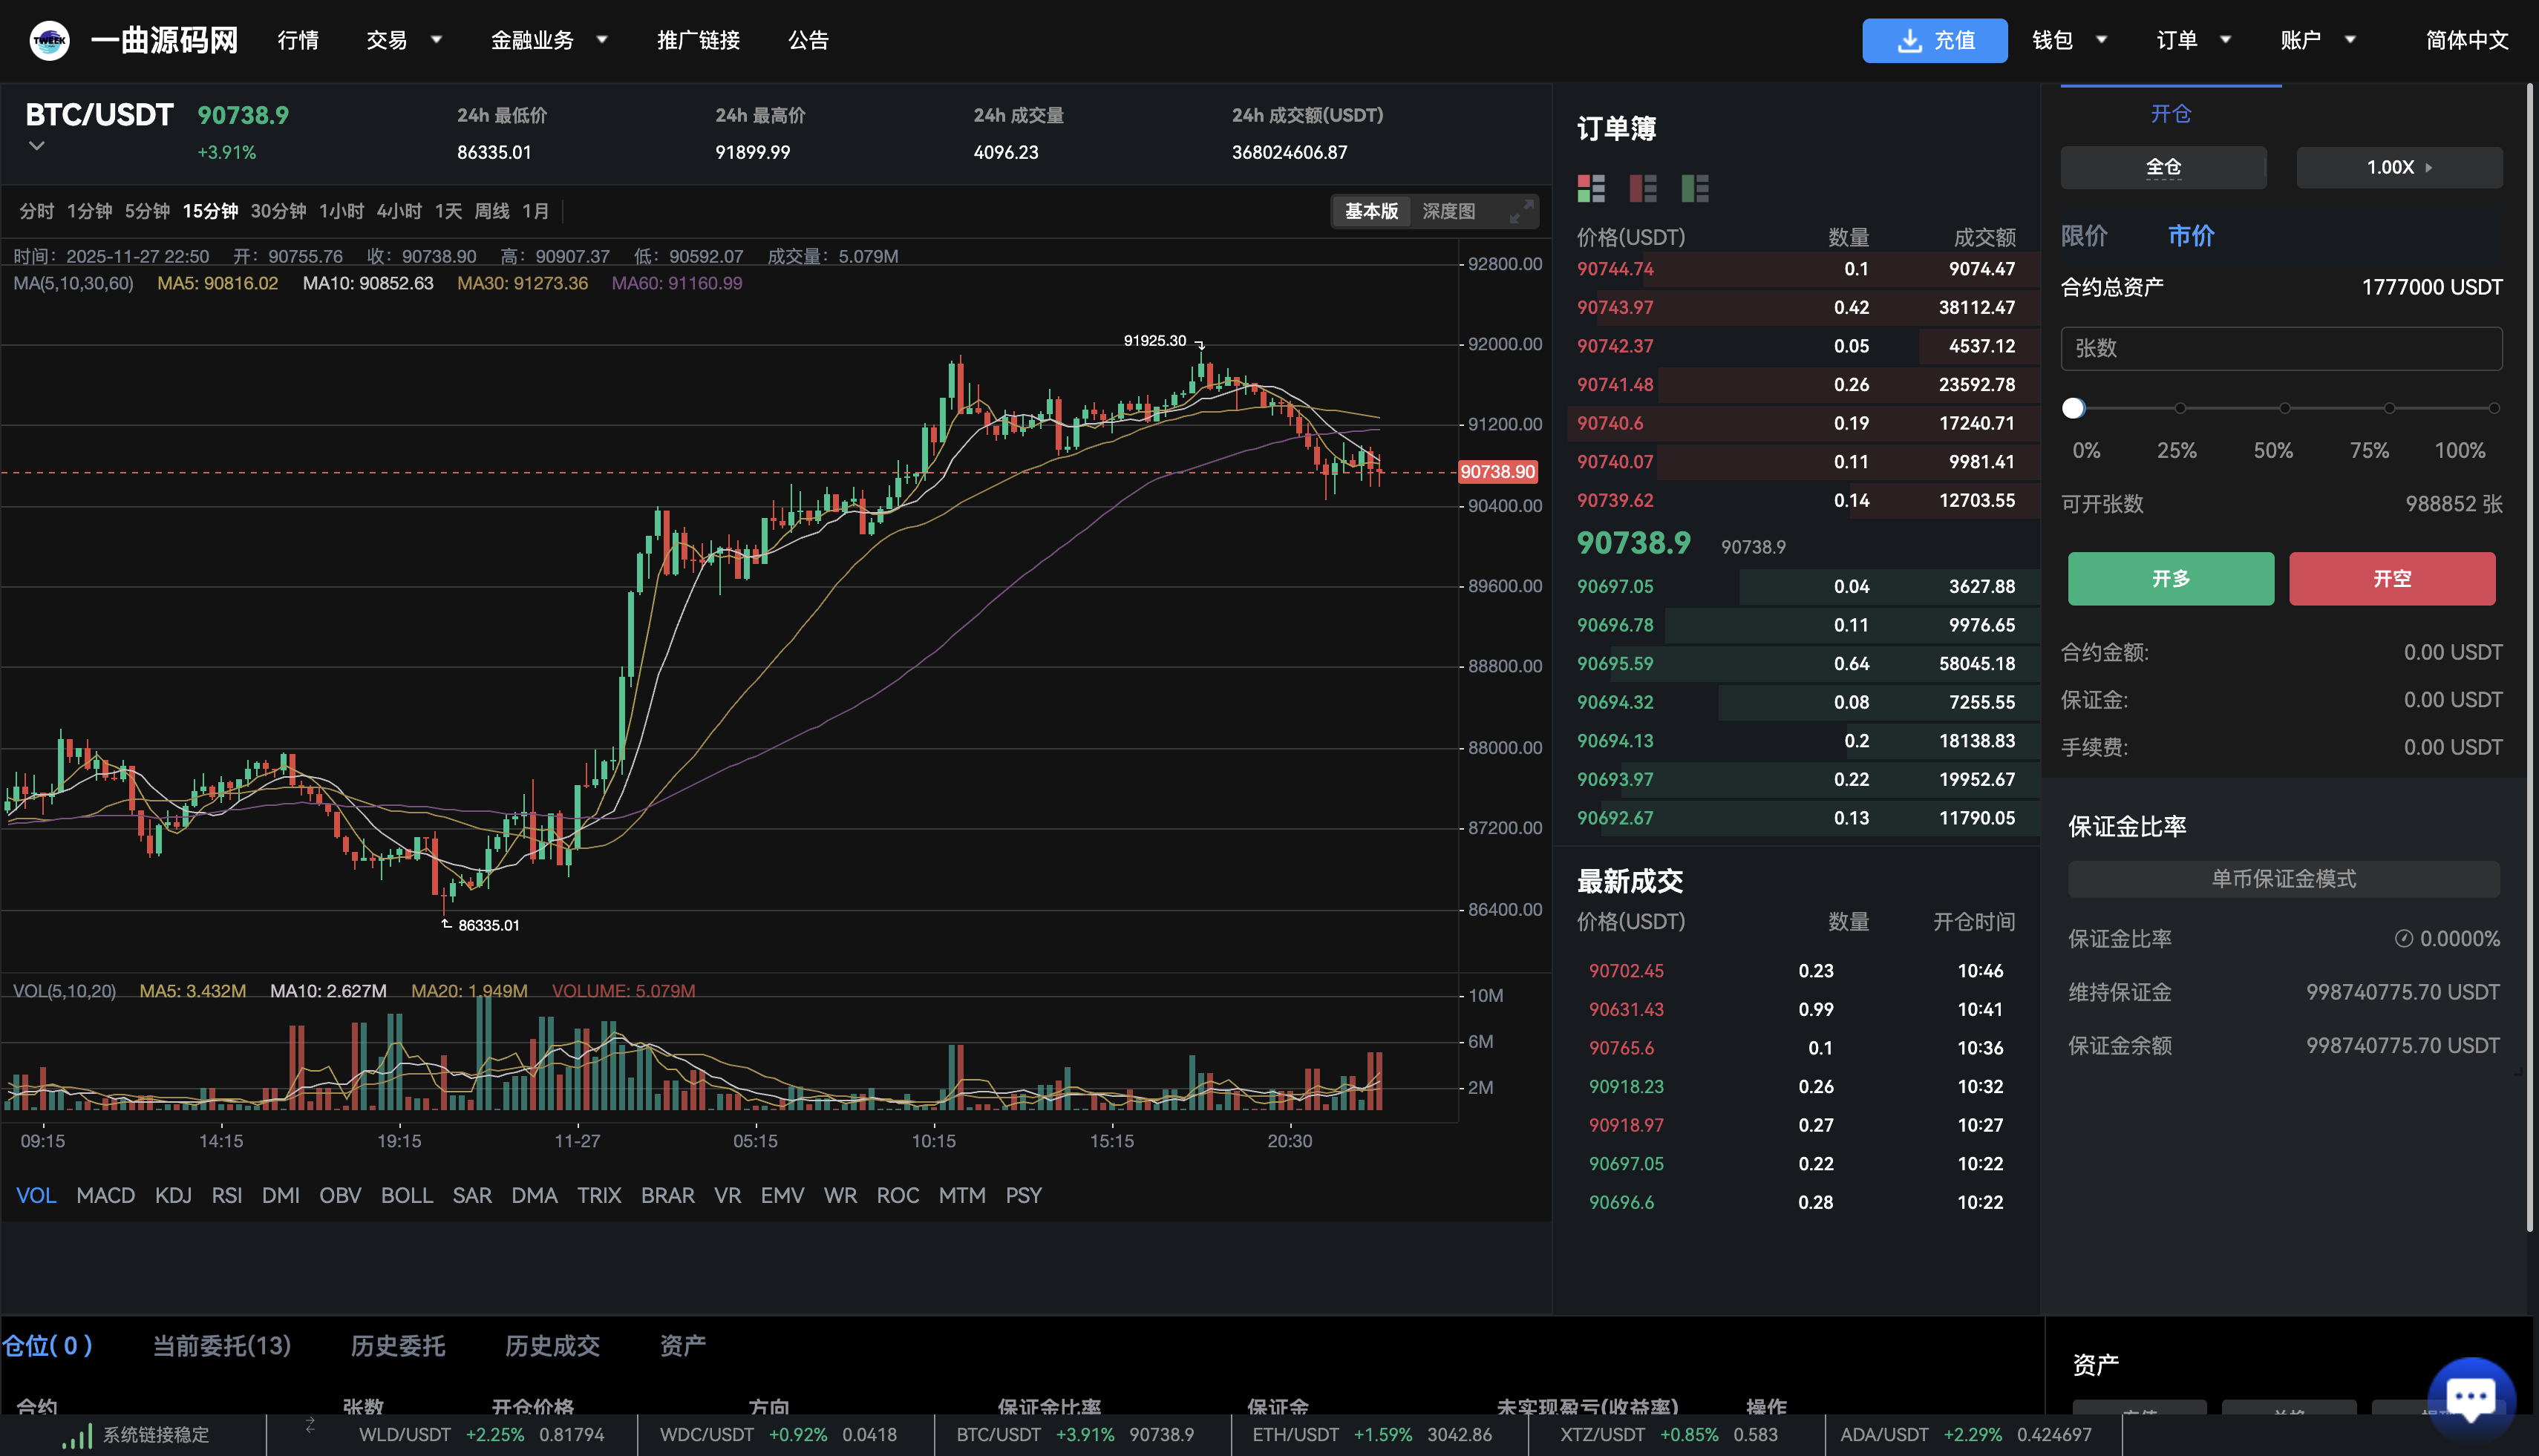2539x1456 pixels.
Task: Toggle 全仓 cross margin mode
Action: [x=2163, y=167]
